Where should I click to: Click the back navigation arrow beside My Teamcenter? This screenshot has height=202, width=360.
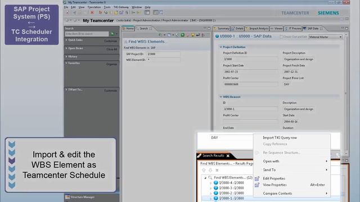coord(67,20)
